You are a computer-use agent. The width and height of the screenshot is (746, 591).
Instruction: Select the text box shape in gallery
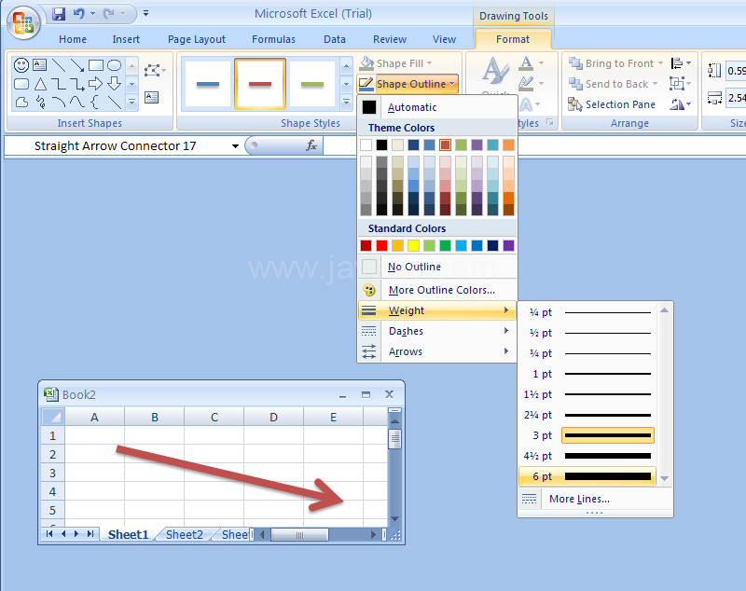39,64
